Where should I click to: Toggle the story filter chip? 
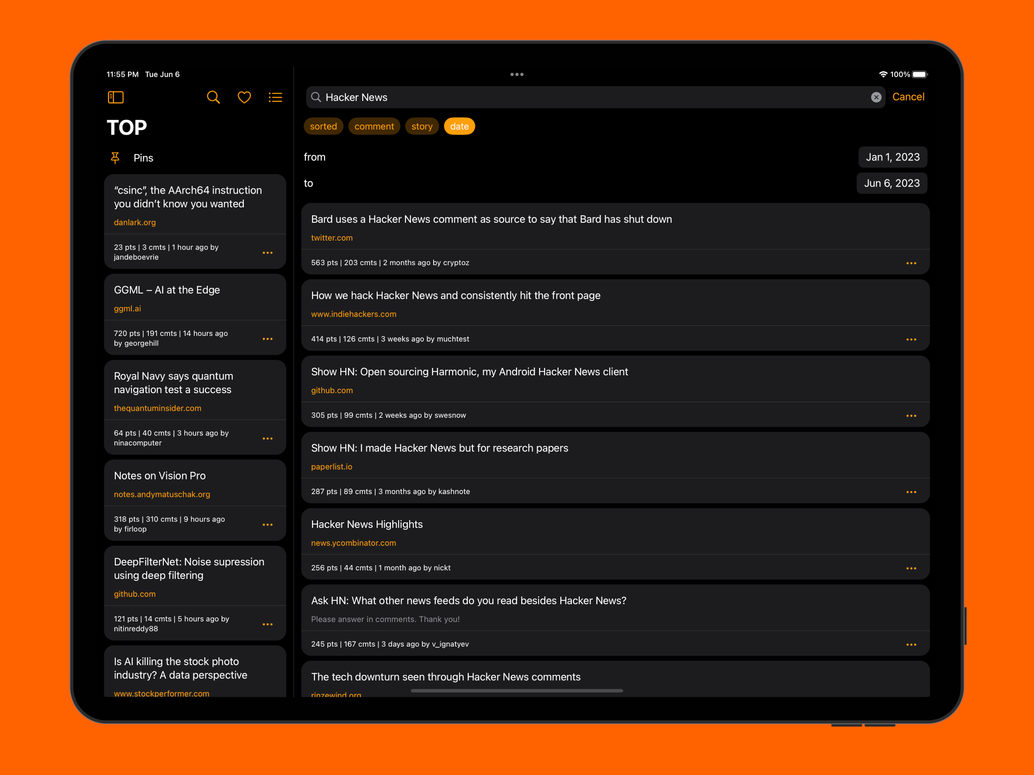(422, 126)
